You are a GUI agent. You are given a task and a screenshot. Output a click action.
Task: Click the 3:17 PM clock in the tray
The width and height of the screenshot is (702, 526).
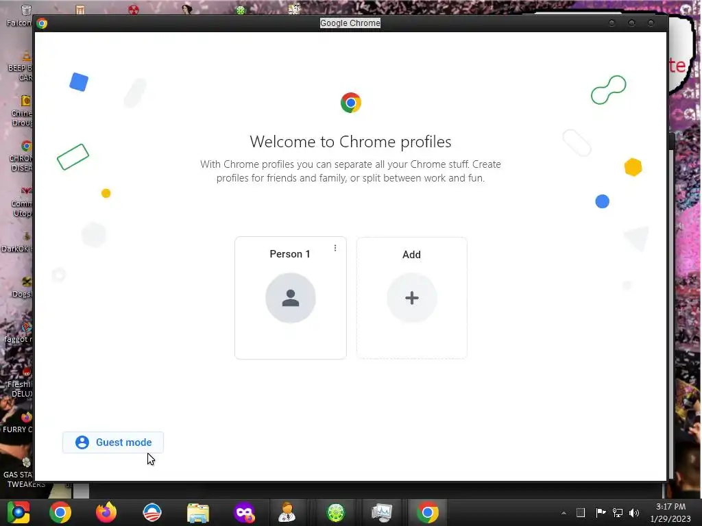[x=670, y=507]
